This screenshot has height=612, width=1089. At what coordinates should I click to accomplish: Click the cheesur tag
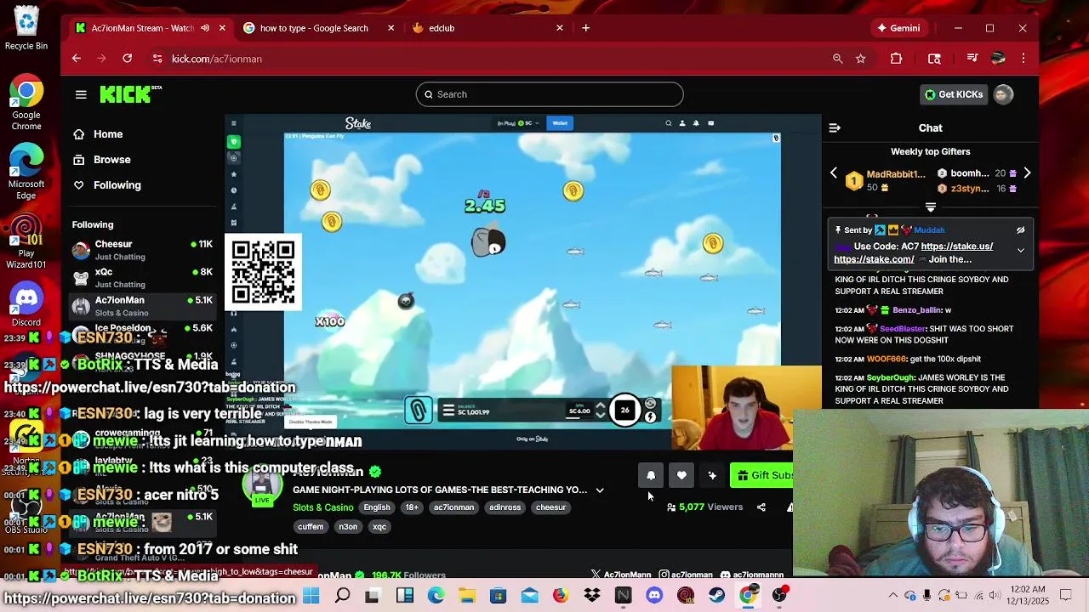pyautogui.click(x=550, y=507)
